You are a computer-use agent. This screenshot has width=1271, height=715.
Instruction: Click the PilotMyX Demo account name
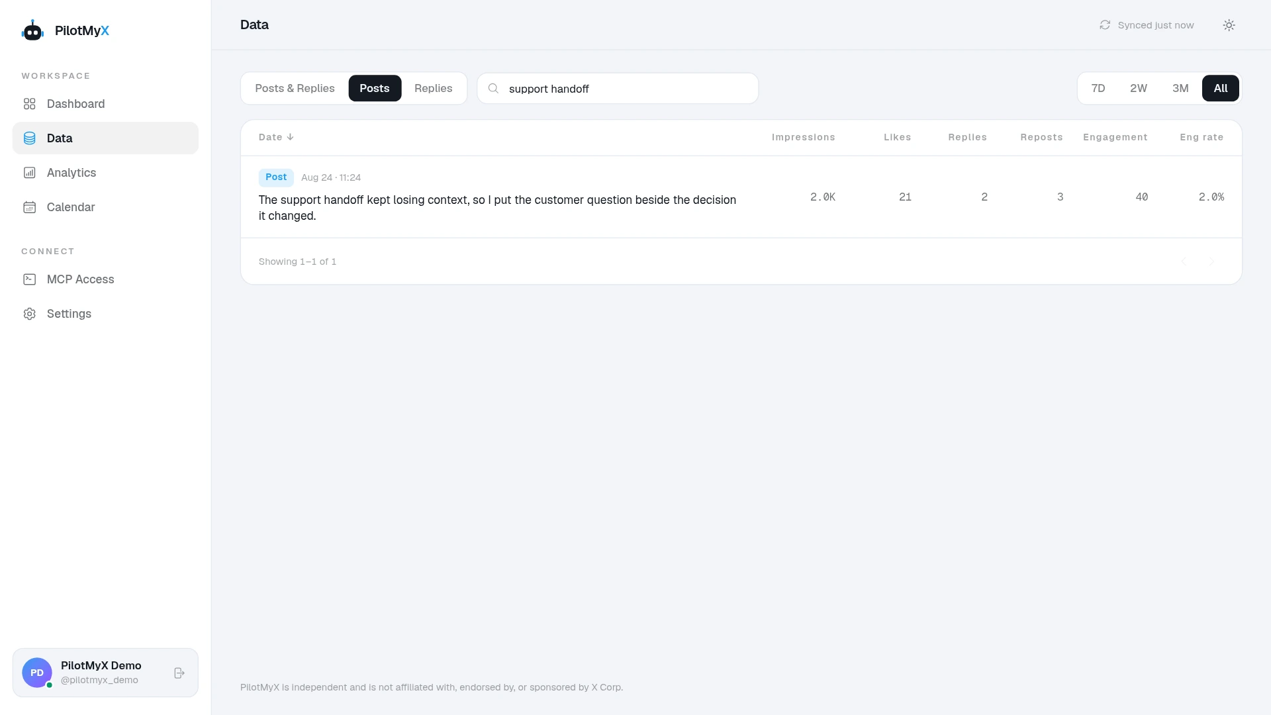[101, 665]
